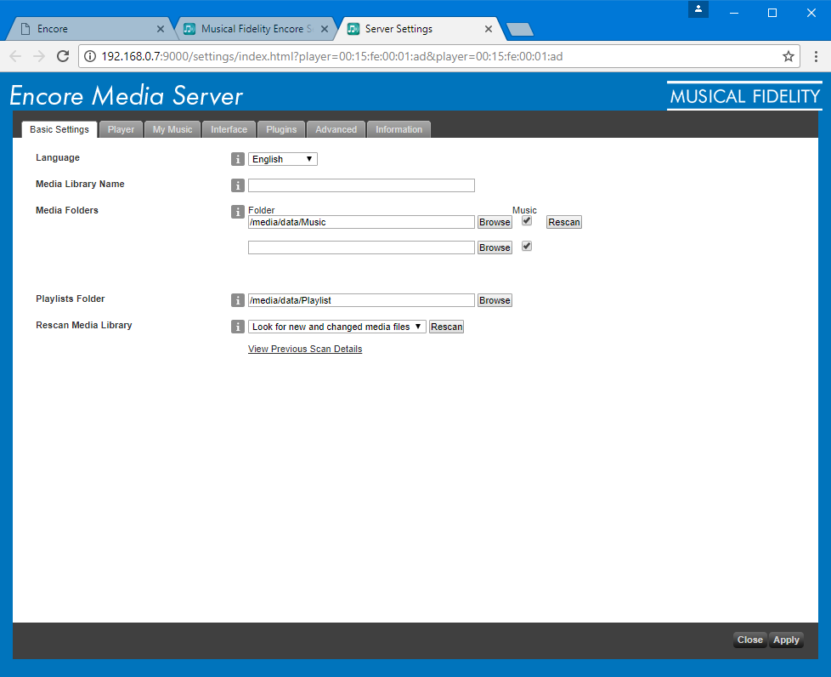Click the /media/data/Playlist folder field
The height and width of the screenshot is (677, 831).
click(x=361, y=300)
